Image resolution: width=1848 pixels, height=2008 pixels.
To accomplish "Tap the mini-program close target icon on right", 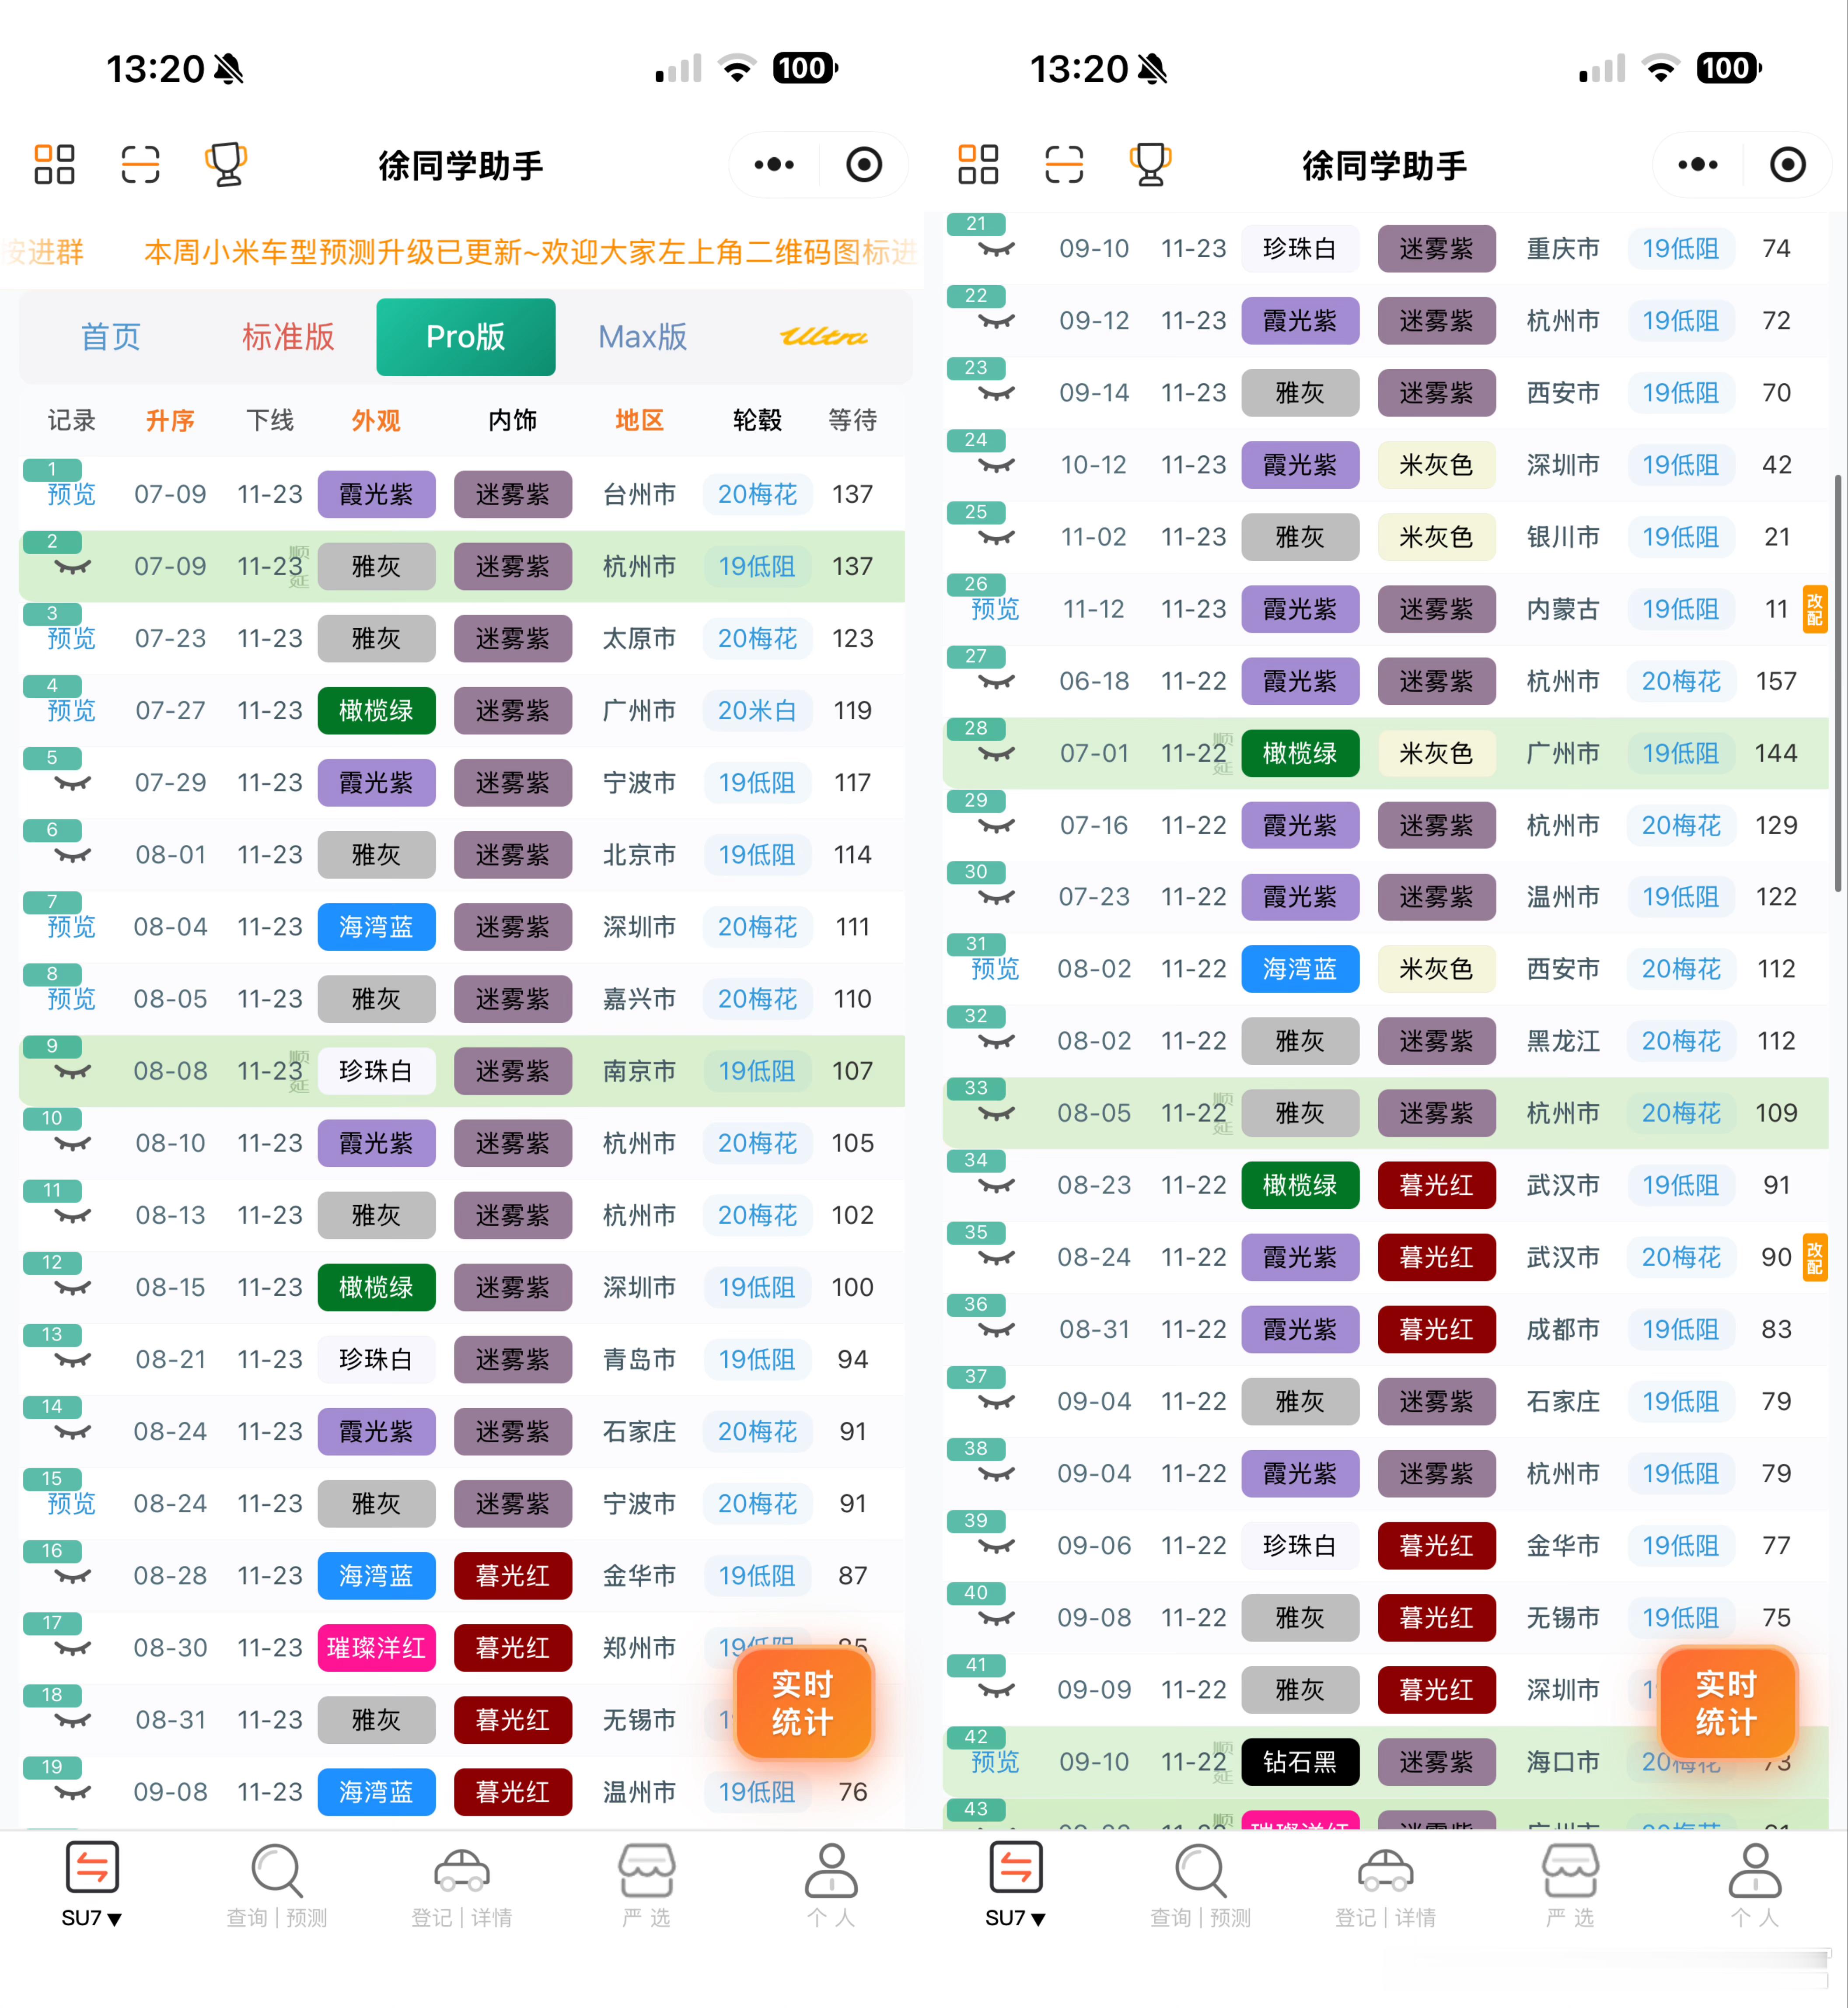I will [x=1787, y=165].
